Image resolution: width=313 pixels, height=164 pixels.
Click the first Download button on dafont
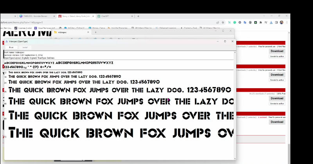[x=277, y=51]
